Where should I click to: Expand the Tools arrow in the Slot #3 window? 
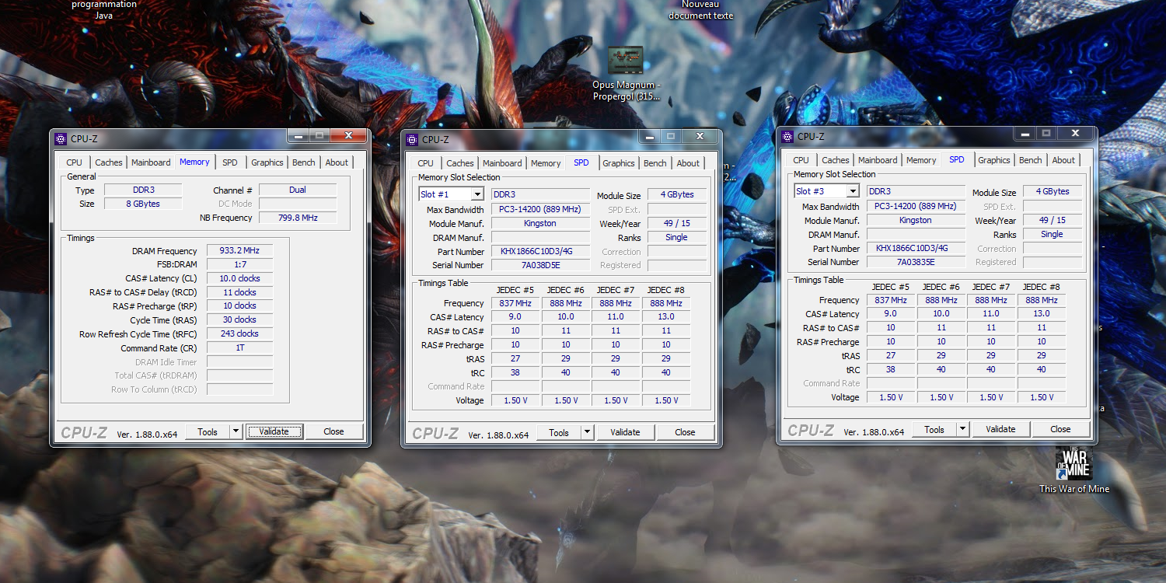coord(963,430)
